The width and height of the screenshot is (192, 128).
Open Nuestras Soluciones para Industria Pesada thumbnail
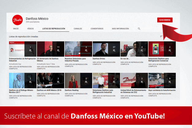[x=79, y=49]
